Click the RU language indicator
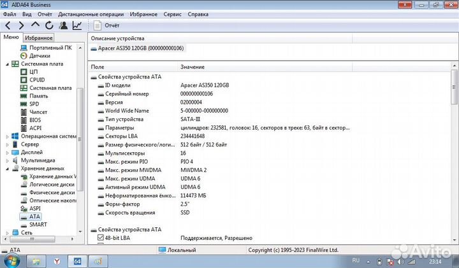Viewport: 459px width, 268px height. [356, 260]
